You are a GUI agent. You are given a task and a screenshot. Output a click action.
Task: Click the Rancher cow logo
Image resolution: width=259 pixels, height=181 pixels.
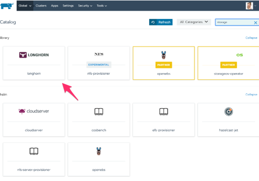click(x=7, y=6)
